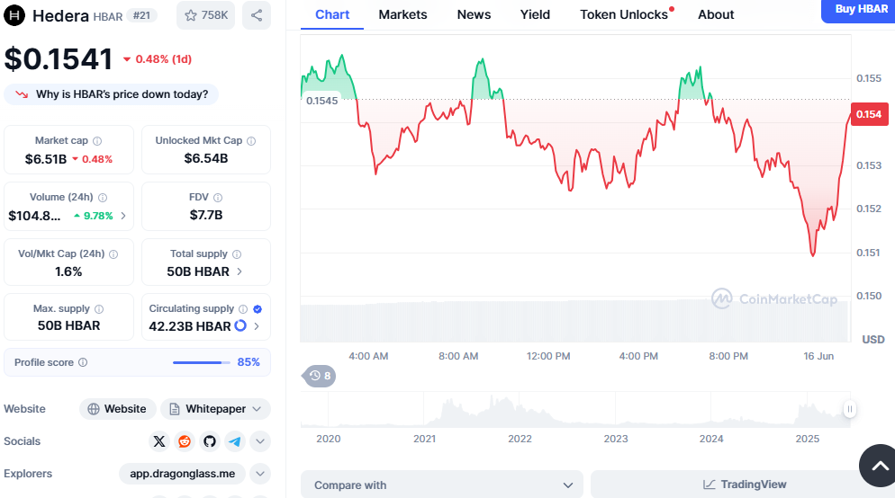Switch to the Token Unlocks tab
The image size is (895, 498).
(624, 14)
